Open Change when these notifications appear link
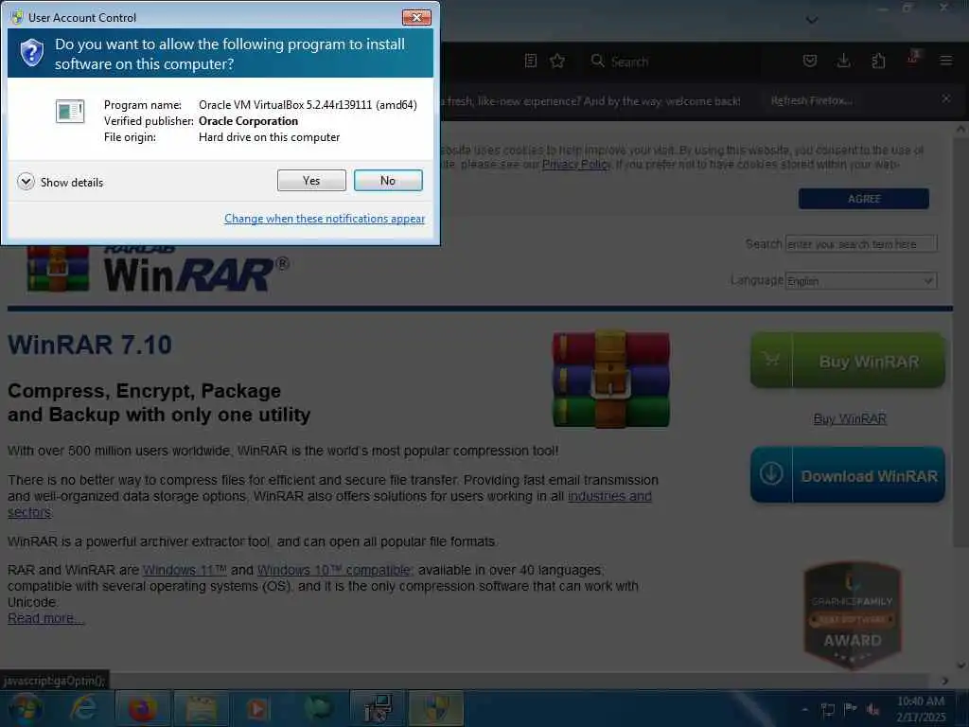The image size is (969, 727). 325,219
